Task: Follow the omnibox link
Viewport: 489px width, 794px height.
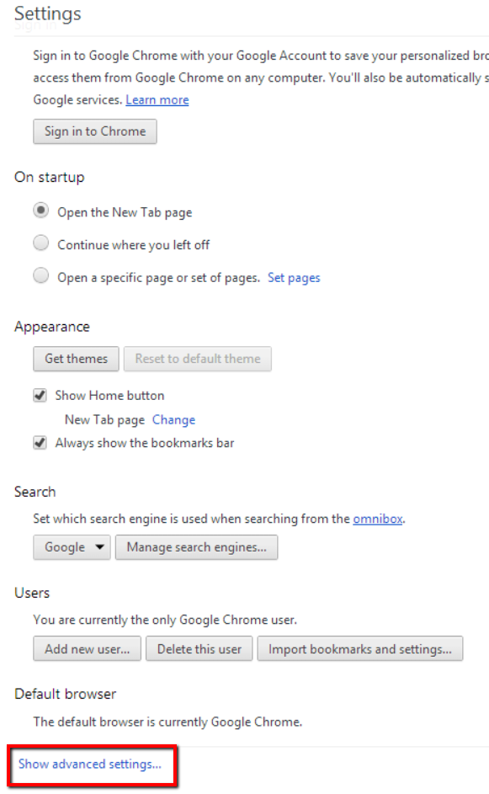Action: click(x=378, y=519)
